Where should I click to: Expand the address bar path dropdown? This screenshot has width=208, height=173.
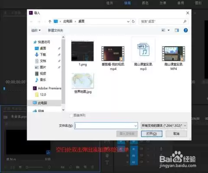click(128, 22)
